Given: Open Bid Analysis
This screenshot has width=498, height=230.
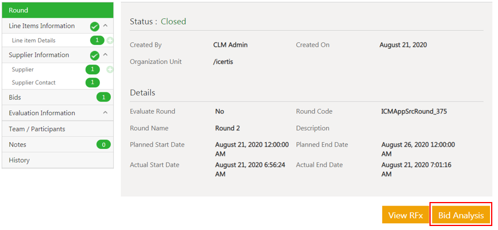Looking at the screenshot, I should tap(461, 215).
